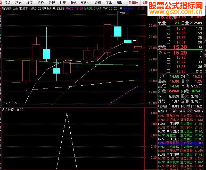Click the tall cyan candle below 26.28
Viewport: 206px width, 170px height.
(x=118, y=31)
